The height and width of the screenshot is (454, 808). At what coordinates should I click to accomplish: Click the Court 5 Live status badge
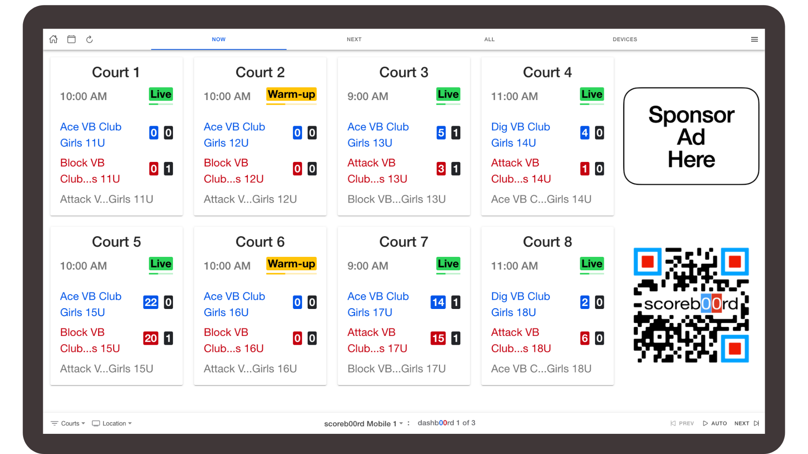coord(161,264)
